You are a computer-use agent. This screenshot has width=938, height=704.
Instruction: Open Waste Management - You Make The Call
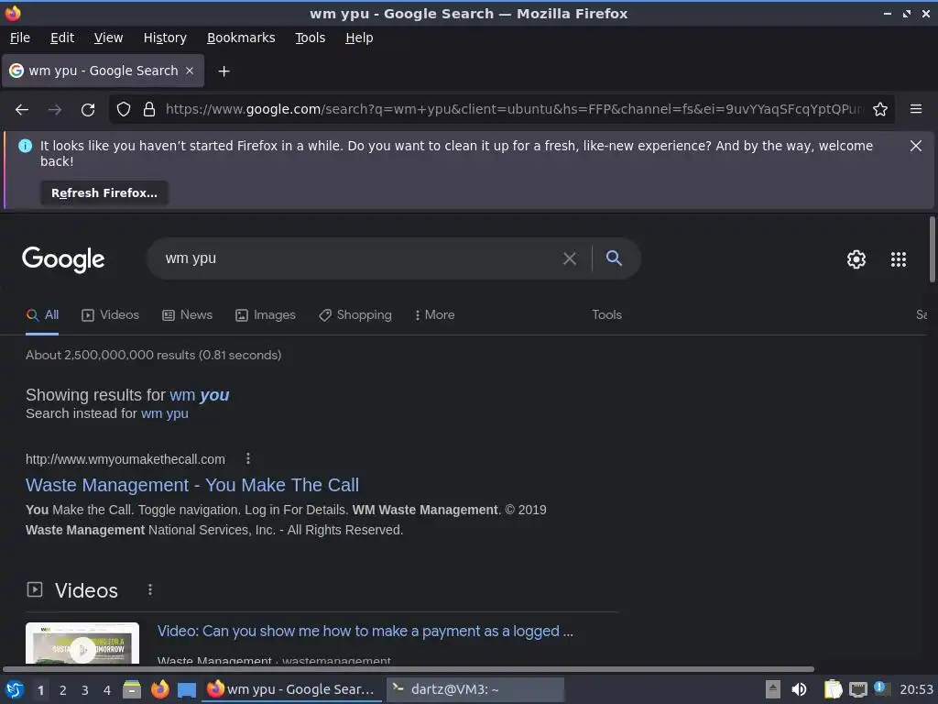coord(192,485)
